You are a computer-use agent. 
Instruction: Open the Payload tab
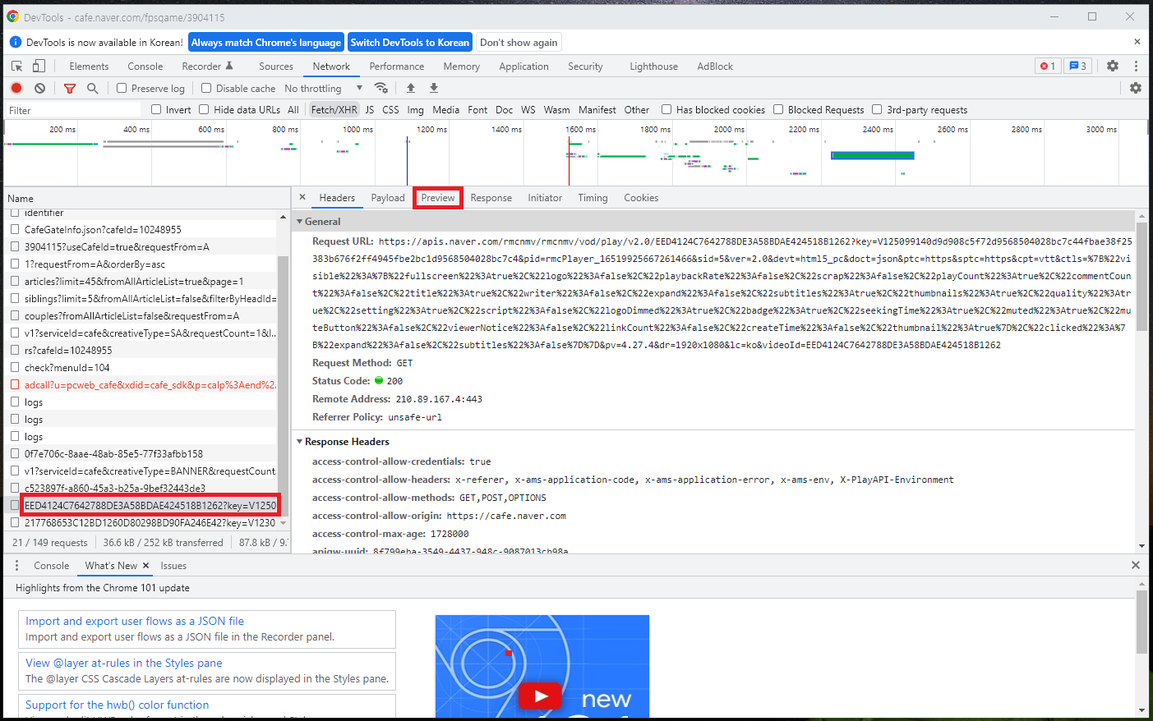(x=388, y=198)
